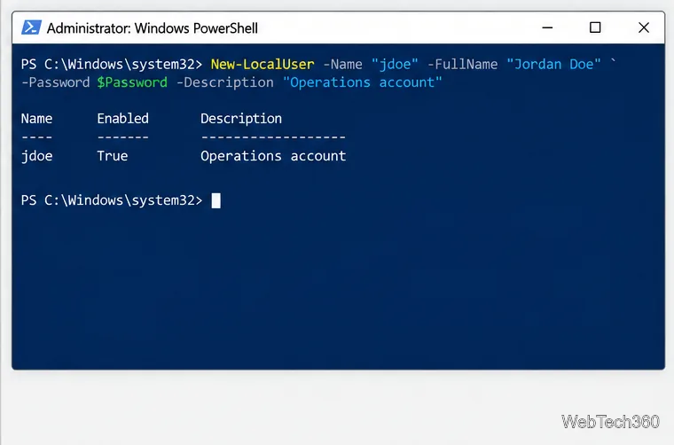Minimize the Windows PowerShell window
The image size is (674, 445).
coord(547,27)
